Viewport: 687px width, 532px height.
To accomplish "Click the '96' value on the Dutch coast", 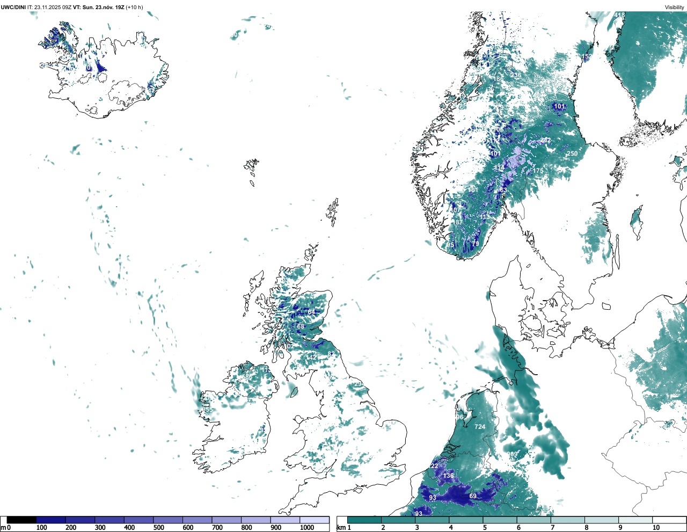I will [459, 417].
